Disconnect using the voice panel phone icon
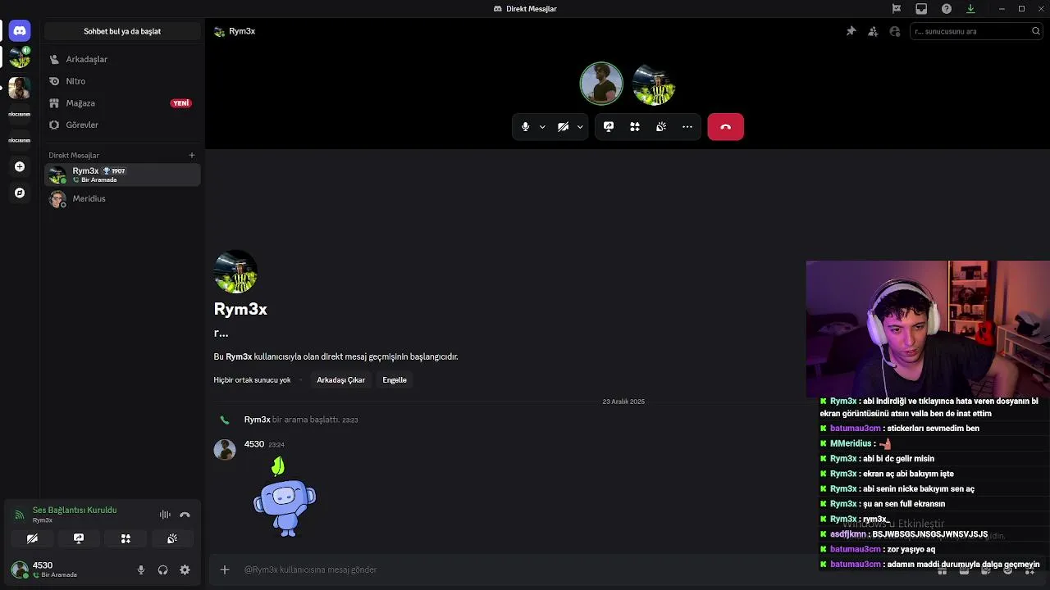The width and height of the screenshot is (1050, 590). pos(185,515)
